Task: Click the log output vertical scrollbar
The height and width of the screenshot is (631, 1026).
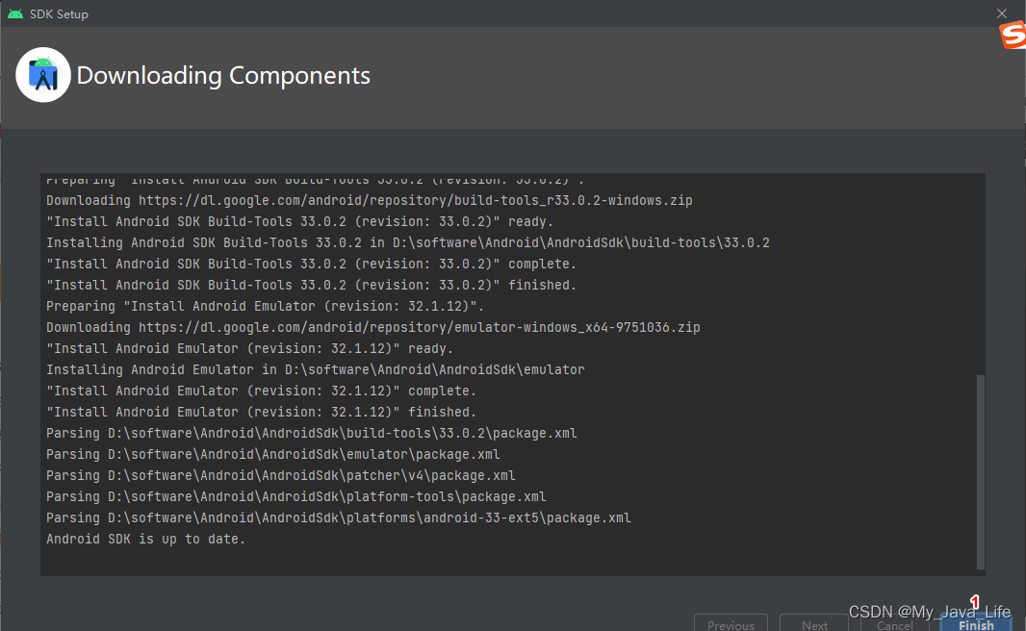Action: [x=980, y=471]
